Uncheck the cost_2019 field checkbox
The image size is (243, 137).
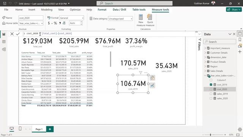211,84
